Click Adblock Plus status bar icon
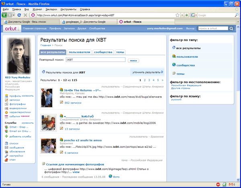This screenshot has height=188, width=241. [x=218, y=184]
